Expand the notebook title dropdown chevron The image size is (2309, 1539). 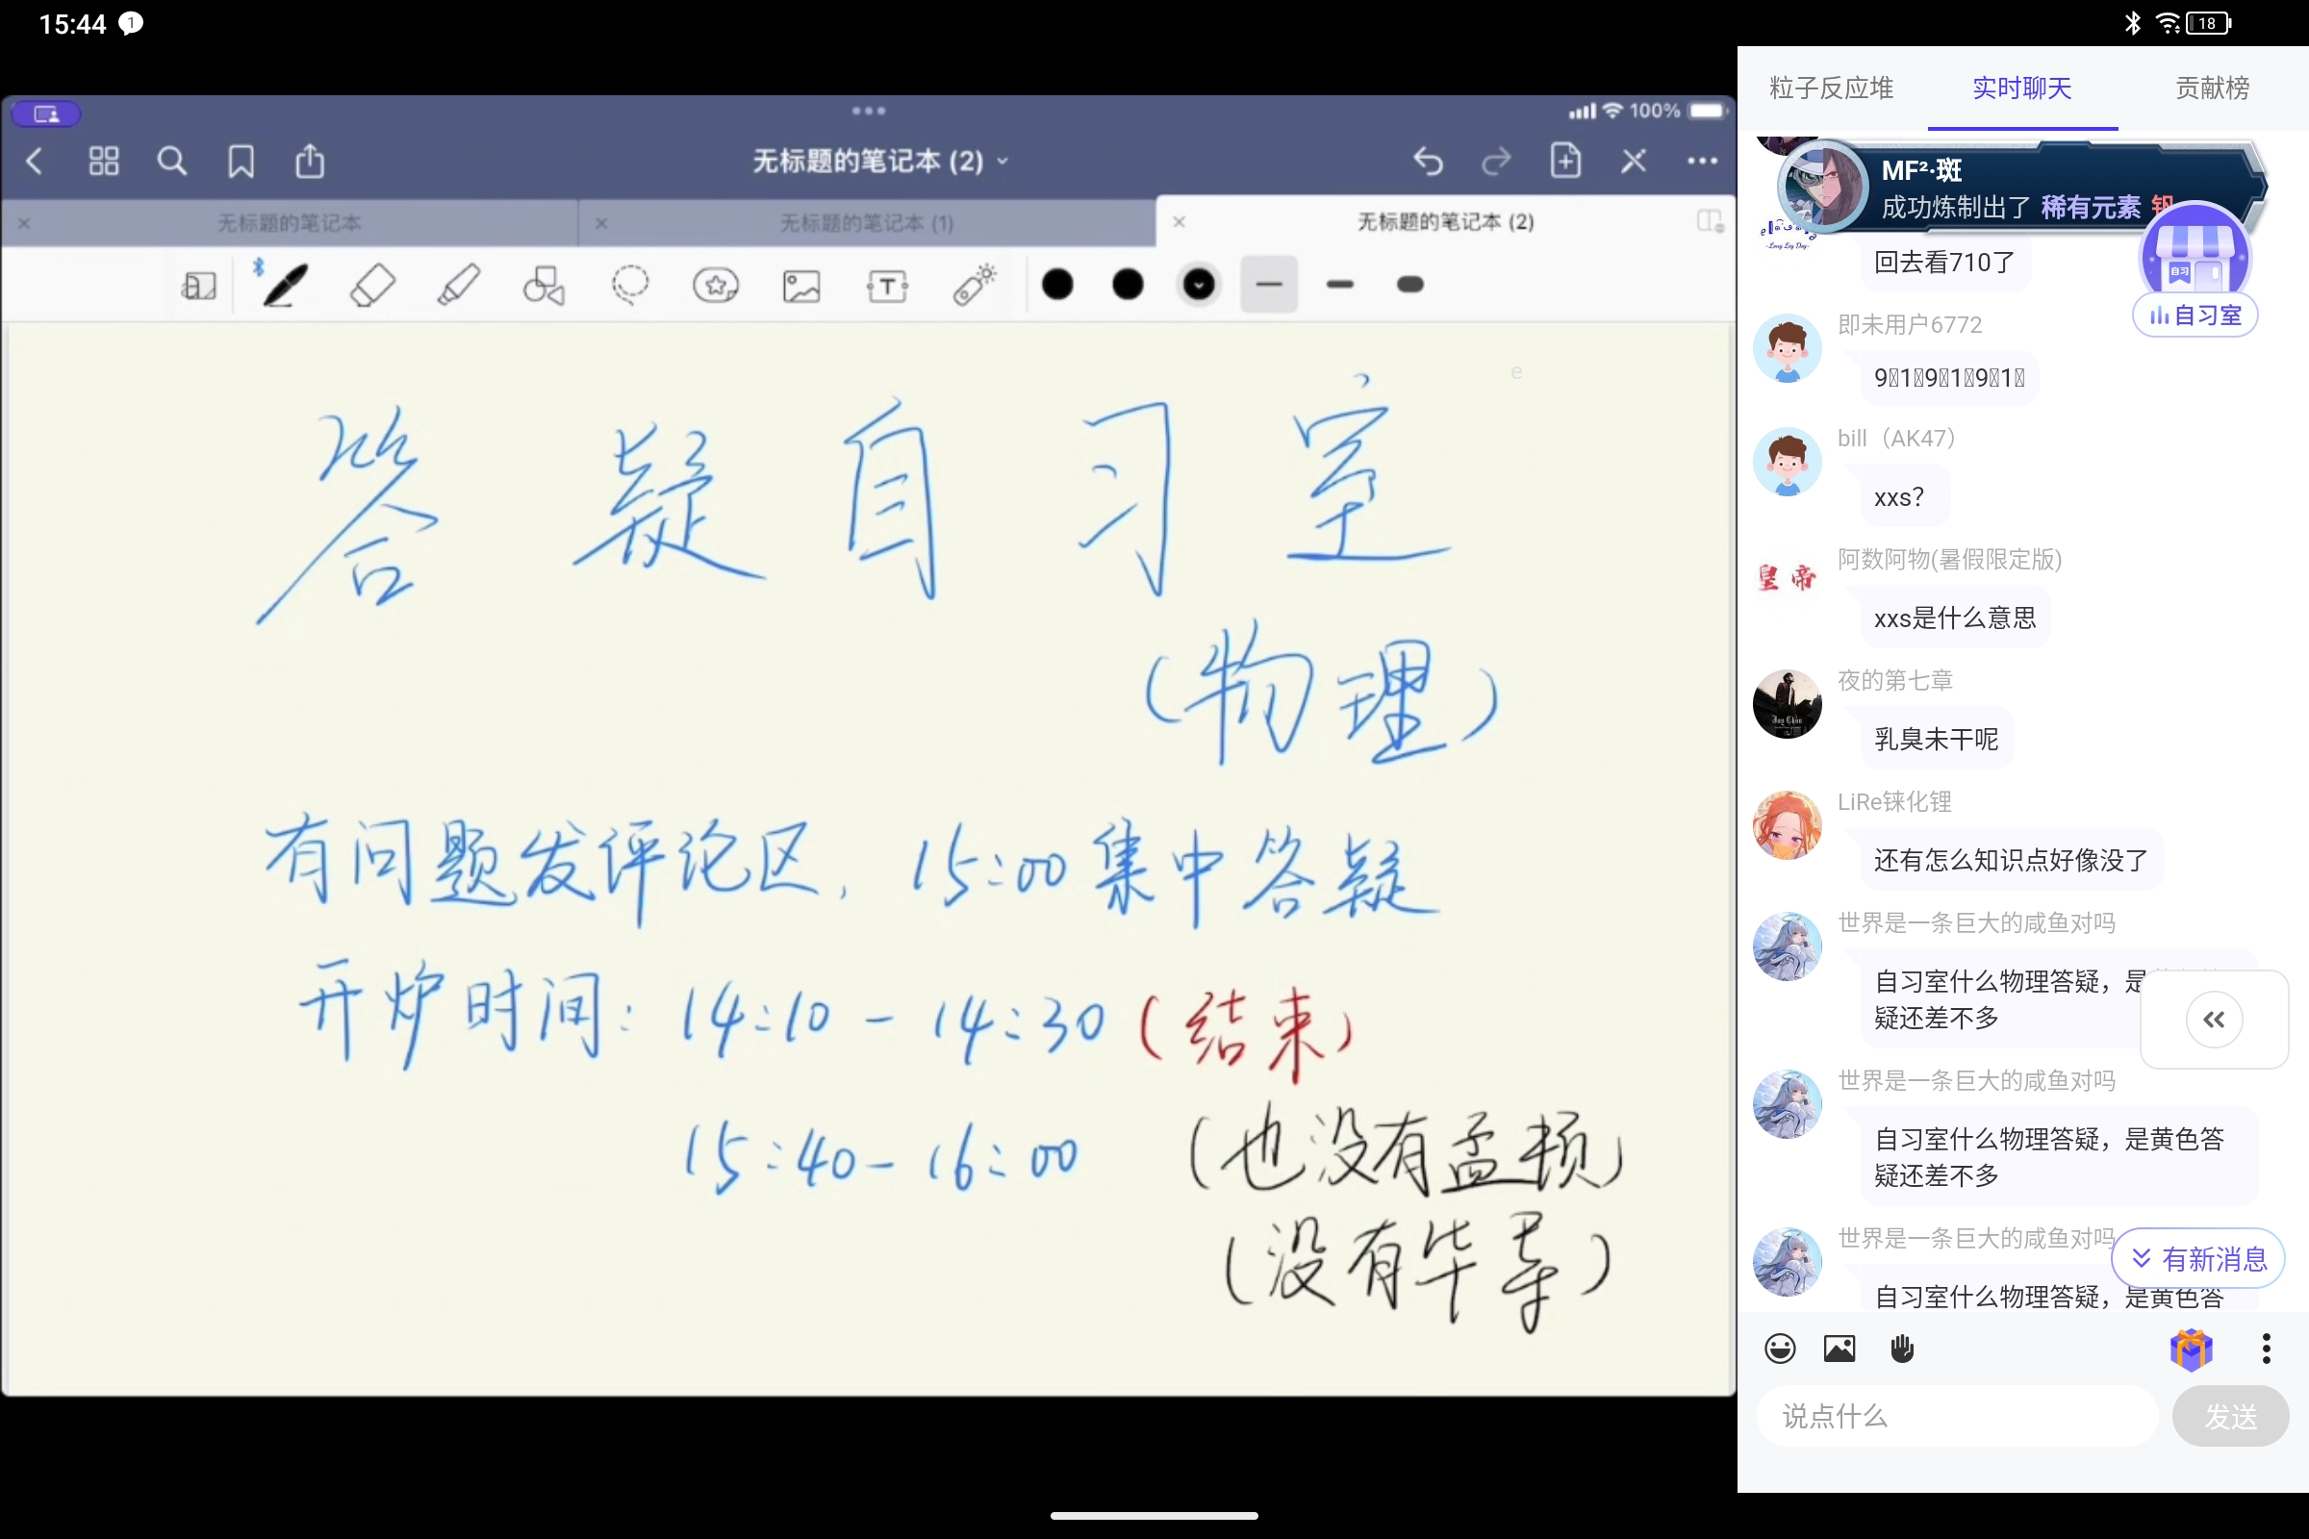coord(1002,162)
